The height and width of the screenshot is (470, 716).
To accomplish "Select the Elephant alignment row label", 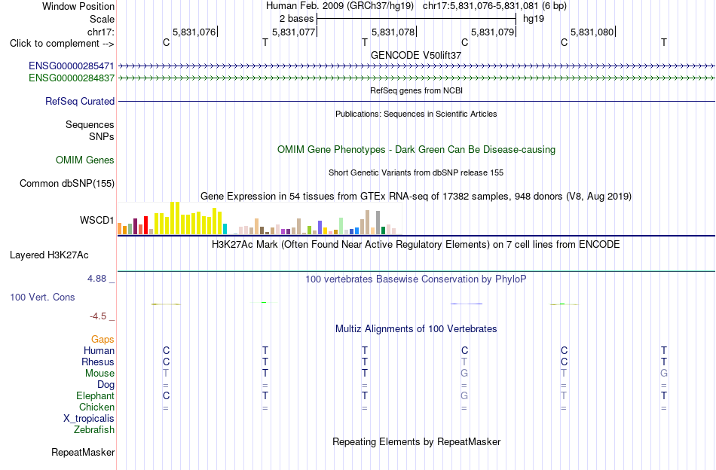I will point(95,395).
